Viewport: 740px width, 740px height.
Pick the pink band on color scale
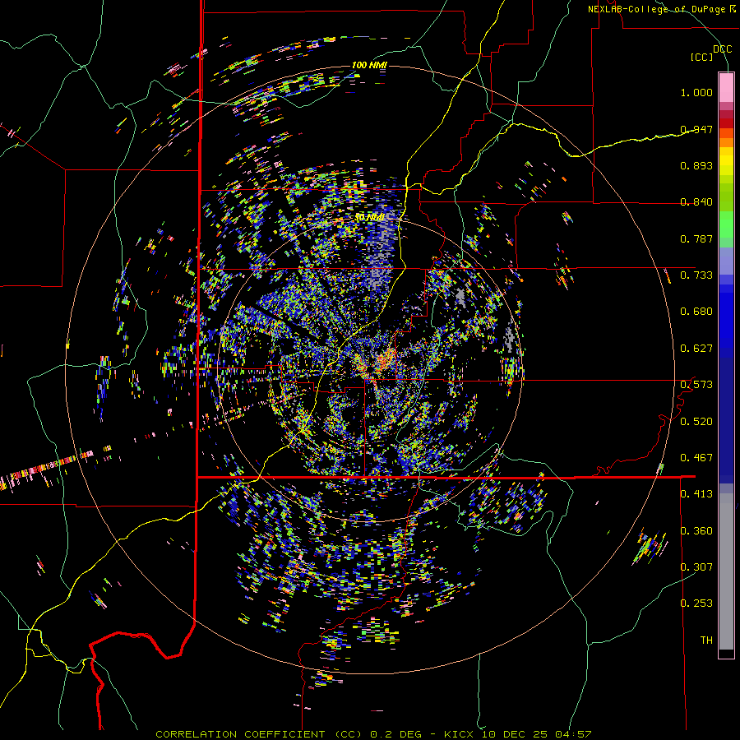(726, 87)
